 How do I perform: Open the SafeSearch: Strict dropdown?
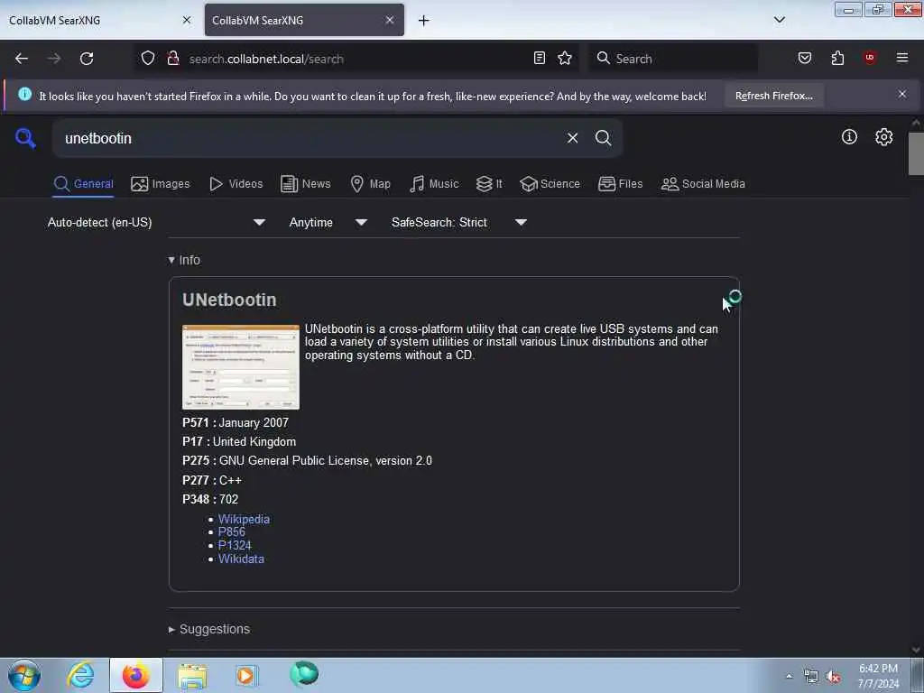tap(459, 222)
